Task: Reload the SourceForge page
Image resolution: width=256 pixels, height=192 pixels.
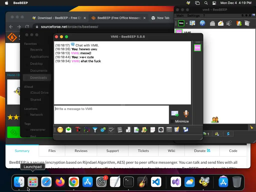Action: (27, 26)
